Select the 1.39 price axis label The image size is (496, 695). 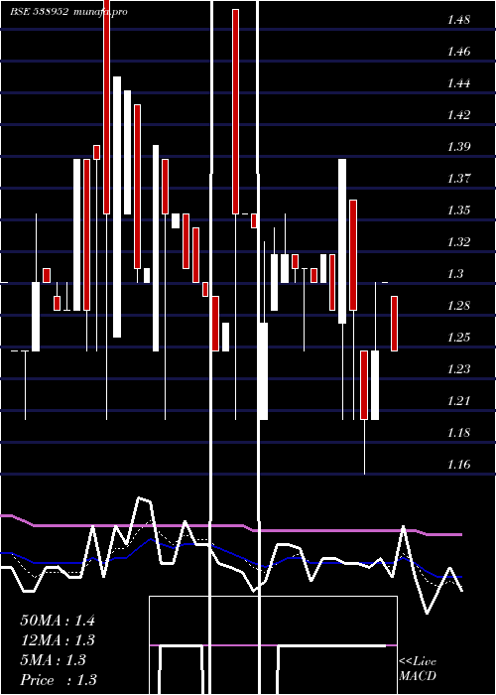pyautogui.click(x=458, y=147)
